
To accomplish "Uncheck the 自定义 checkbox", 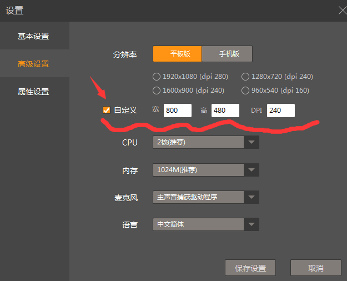I will [x=107, y=110].
